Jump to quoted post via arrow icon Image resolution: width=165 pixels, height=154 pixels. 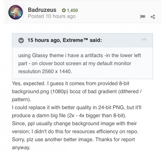144,40
